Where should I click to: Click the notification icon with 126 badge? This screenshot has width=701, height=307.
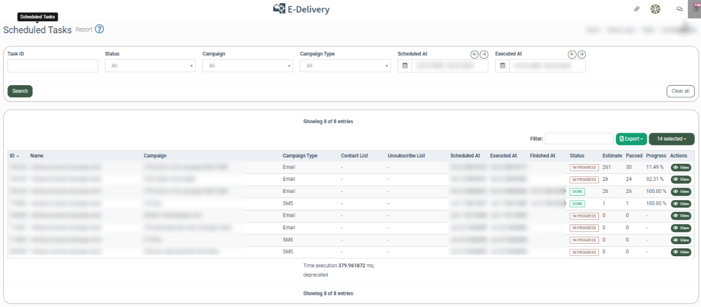tap(696, 8)
